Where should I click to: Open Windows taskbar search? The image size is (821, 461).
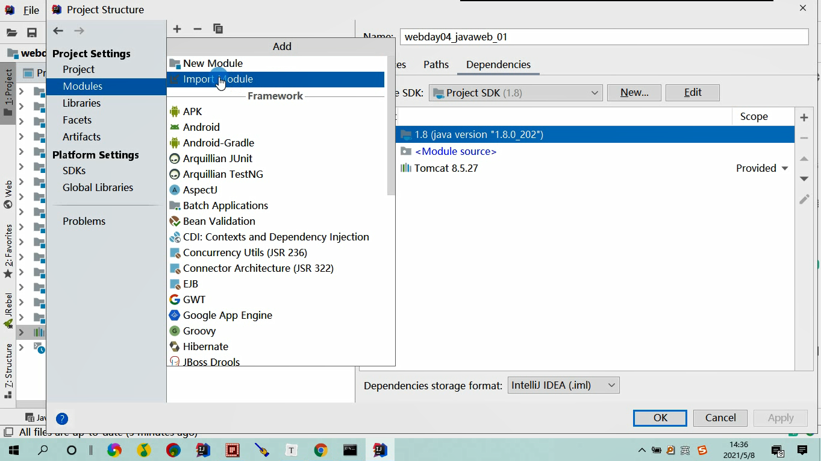43,450
